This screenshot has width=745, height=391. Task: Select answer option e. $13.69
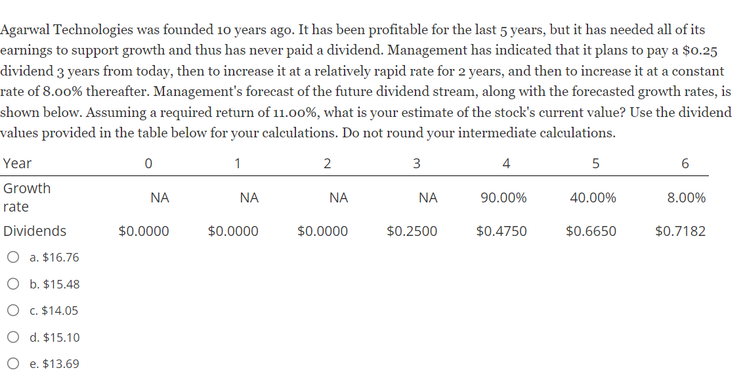(12, 363)
